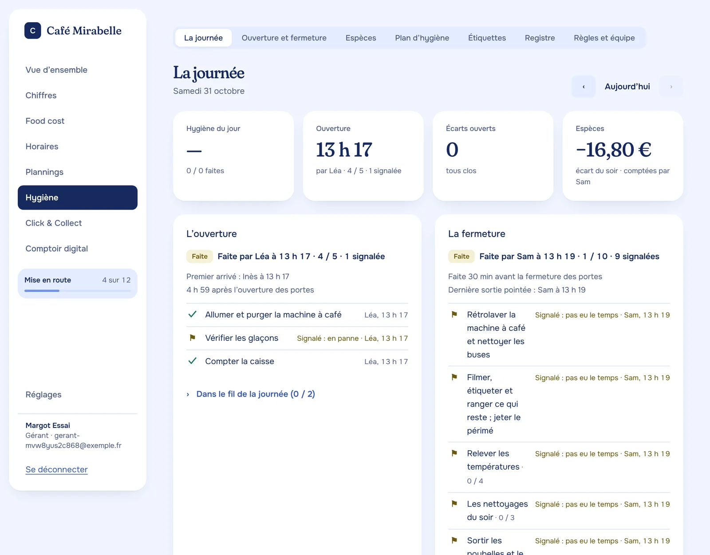Click the Mise en route progress bar
The width and height of the screenshot is (710, 555).
pyautogui.click(x=78, y=291)
